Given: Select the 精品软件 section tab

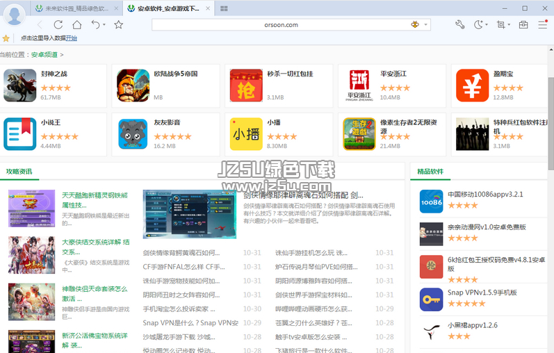Looking at the screenshot, I should click(430, 172).
